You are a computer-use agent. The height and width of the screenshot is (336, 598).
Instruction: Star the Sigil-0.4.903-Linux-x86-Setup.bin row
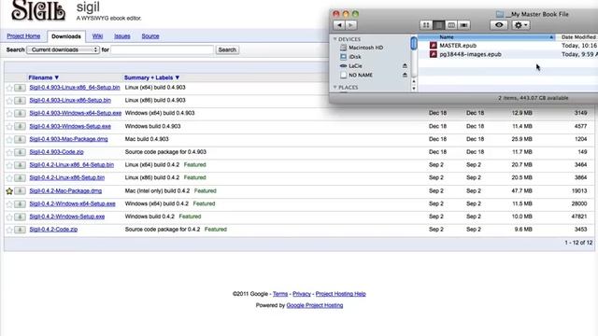click(9, 101)
